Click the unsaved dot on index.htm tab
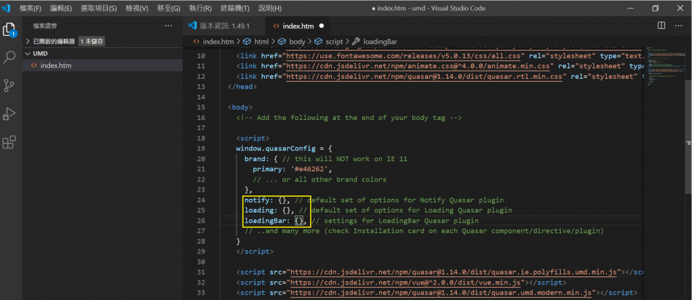Image resolution: width=692 pixels, height=300 pixels. (x=321, y=26)
